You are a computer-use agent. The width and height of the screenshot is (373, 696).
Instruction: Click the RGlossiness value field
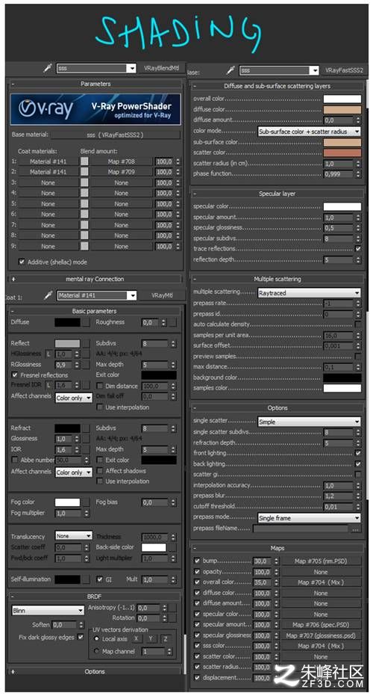64,365
